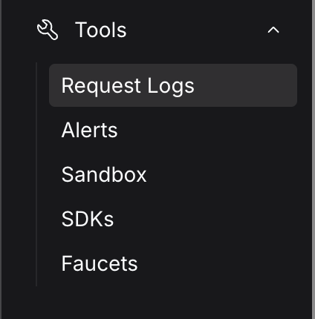Select the highlighted Request Logs entry
315x319 pixels.
[173, 85]
